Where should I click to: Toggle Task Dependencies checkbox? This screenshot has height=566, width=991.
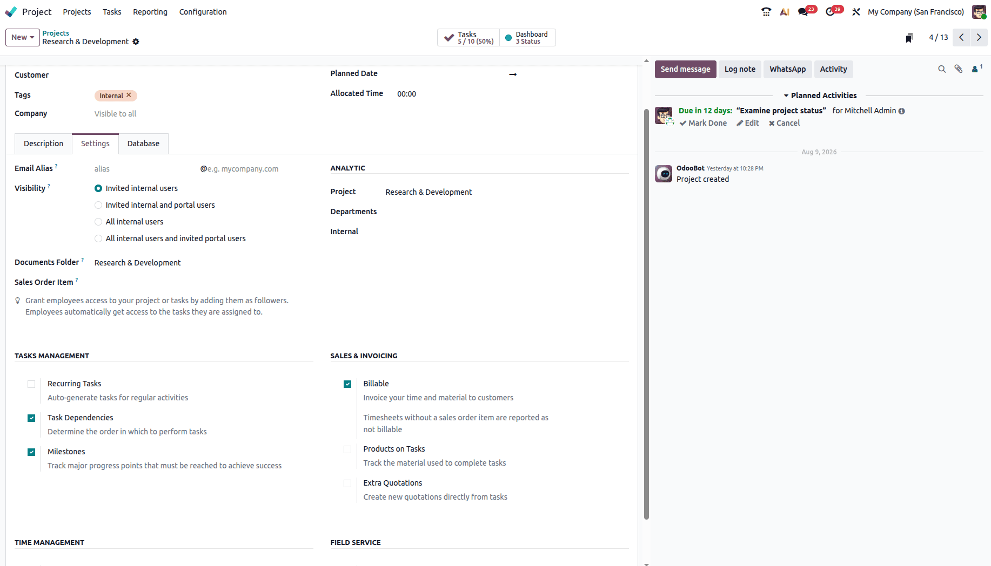coord(31,418)
